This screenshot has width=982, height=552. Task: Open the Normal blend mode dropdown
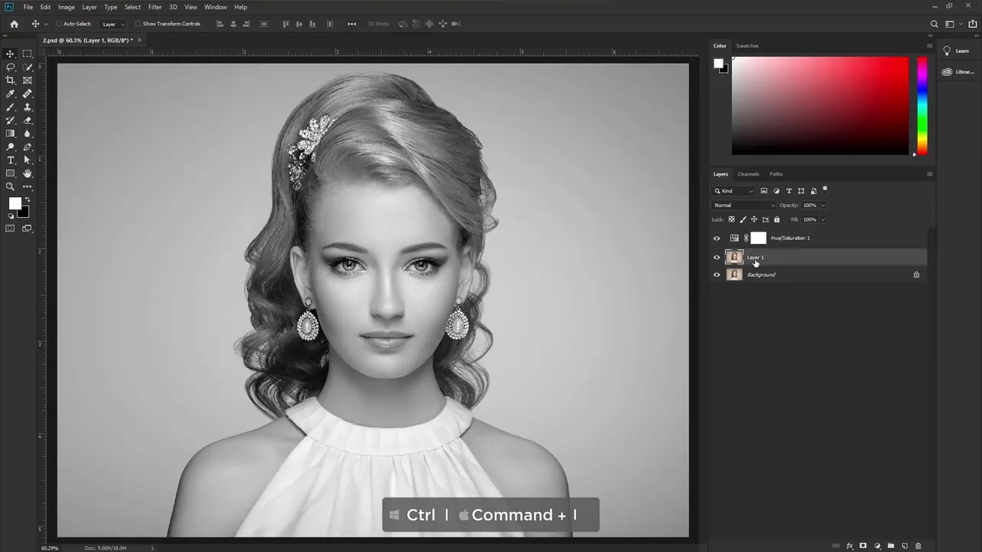[744, 205]
